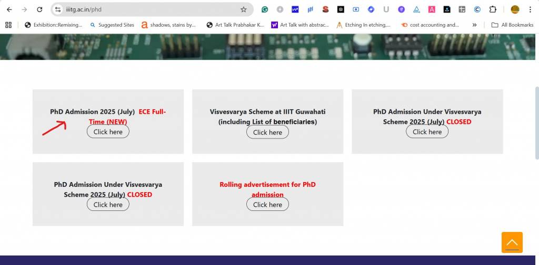Open the gray table-grid extension icon

point(462,9)
